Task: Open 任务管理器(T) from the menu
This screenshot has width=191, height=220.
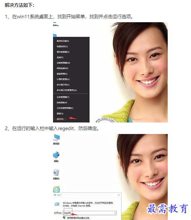Action: (x=63, y=97)
